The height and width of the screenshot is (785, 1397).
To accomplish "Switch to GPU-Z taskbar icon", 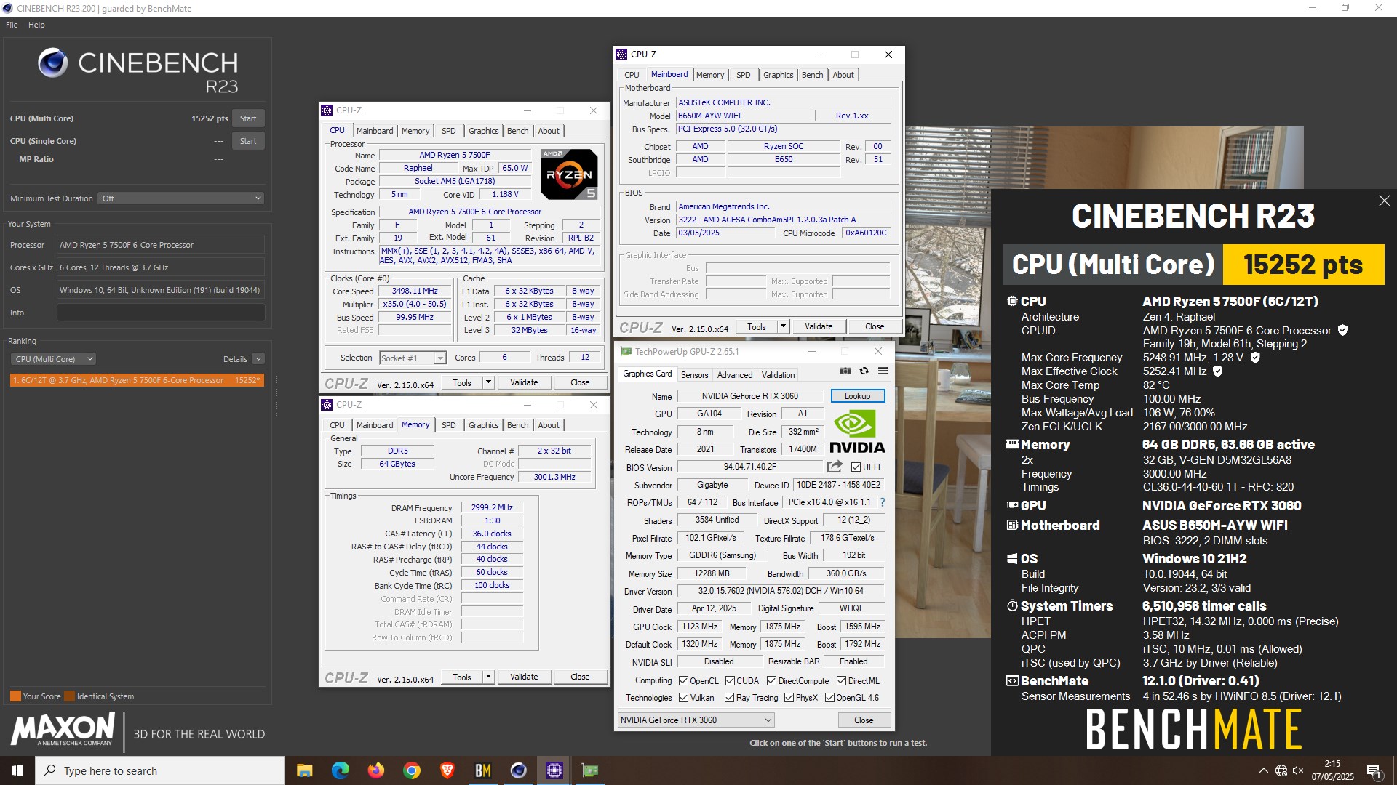I will 590,770.
